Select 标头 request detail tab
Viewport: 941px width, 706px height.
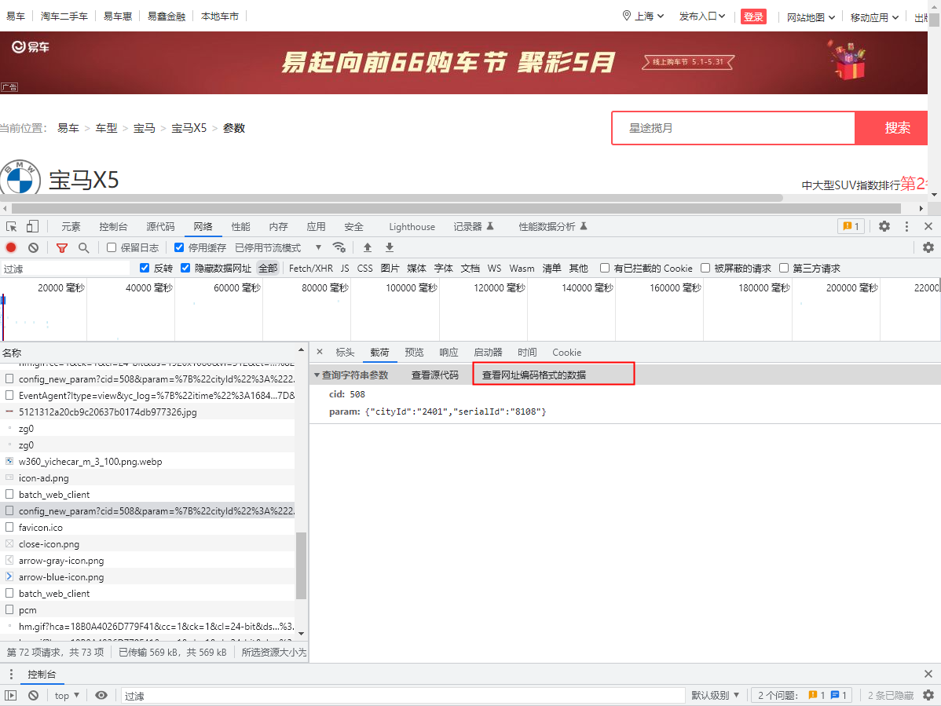345,352
